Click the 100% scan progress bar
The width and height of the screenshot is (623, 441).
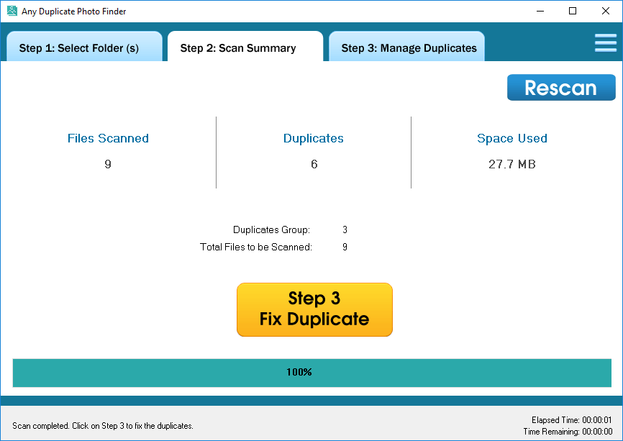[312, 373]
